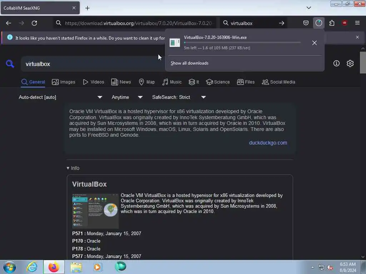366x274 pixels.
Task: Open the Auto-detect language dropdown
Action: click(60, 97)
